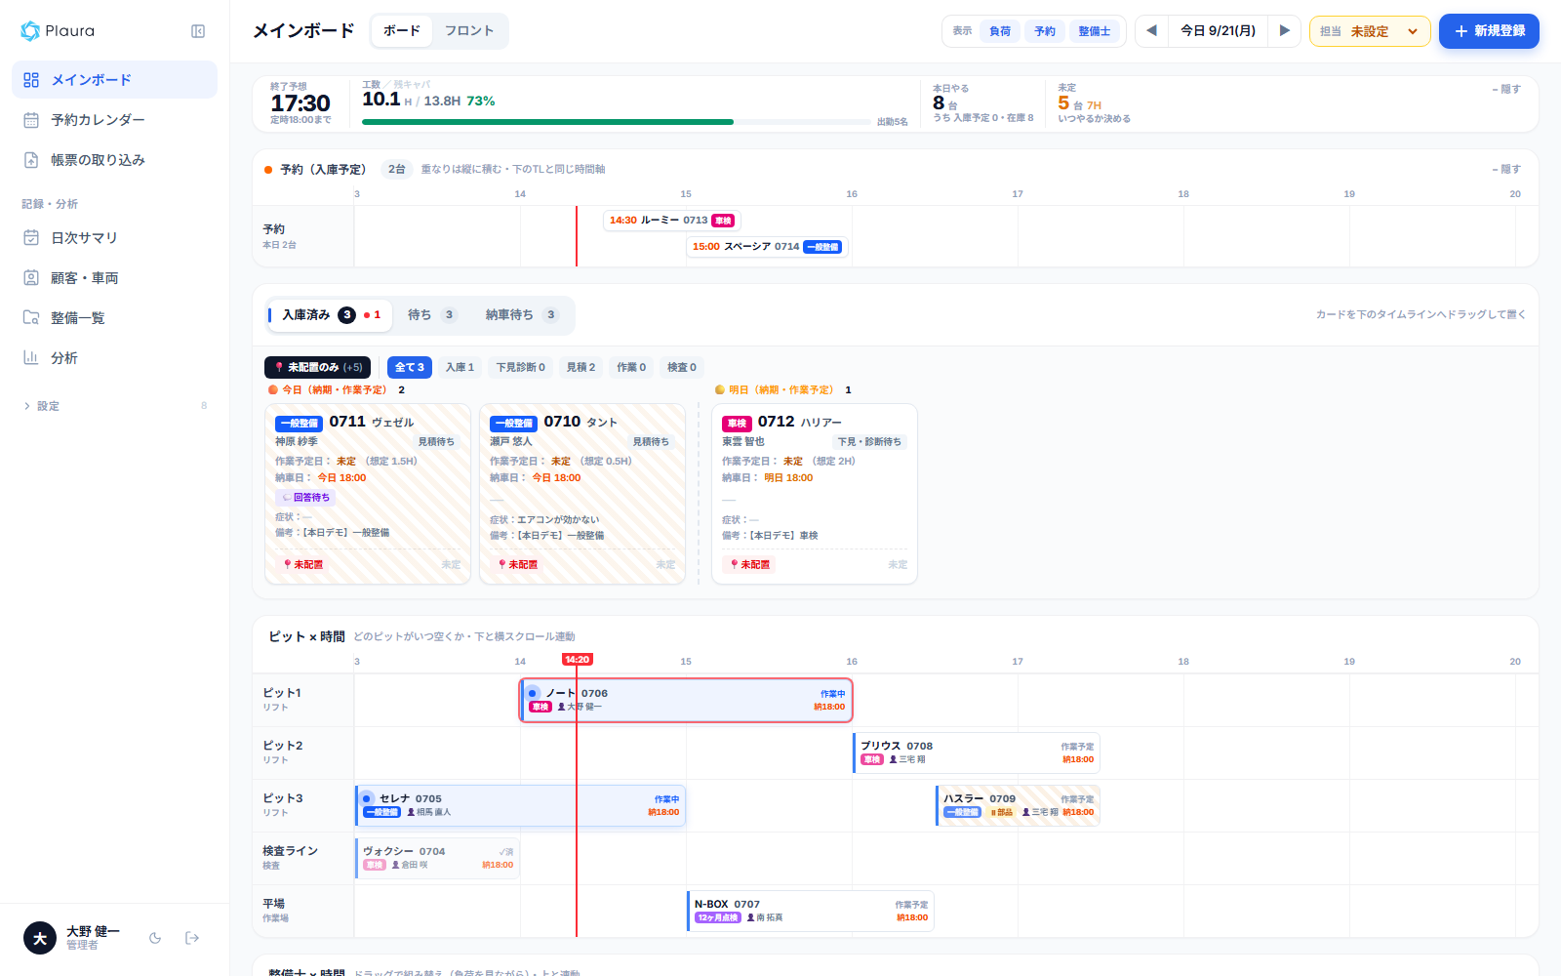Toggle 予約 display option
Image resolution: width=1561 pixels, height=976 pixels.
pos(1045,31)
